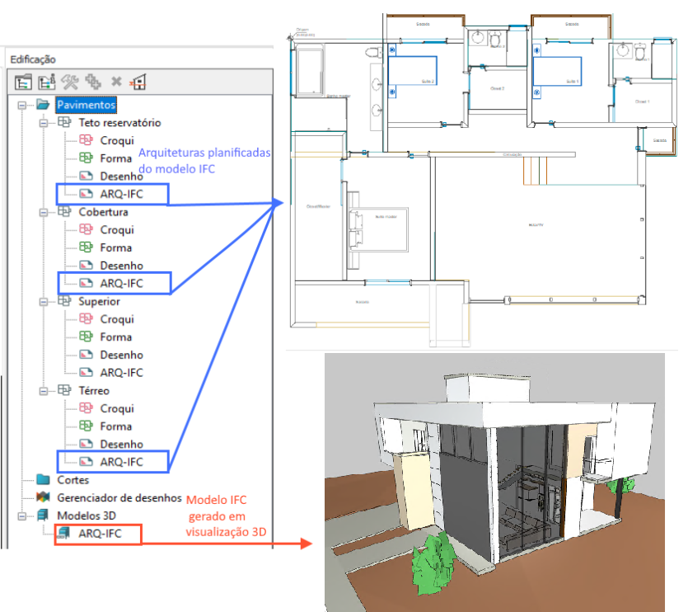This screenshot has height=612, width=688.
Task: Select Croqui under Teto reservatório
Action: point(116,140)
